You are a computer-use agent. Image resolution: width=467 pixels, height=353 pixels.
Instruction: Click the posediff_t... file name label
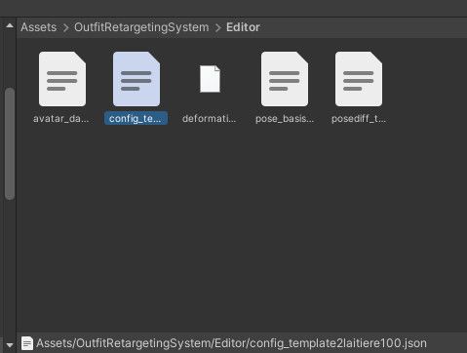click(359, 118)
